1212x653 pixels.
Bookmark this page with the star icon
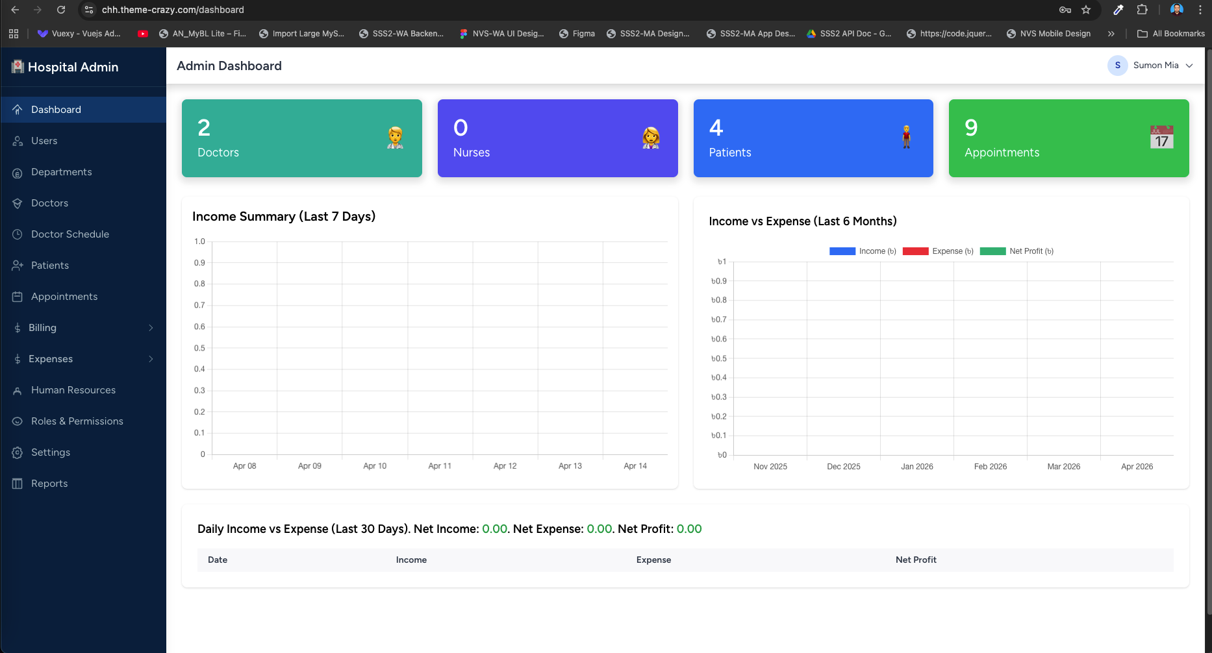point(1086,10)
